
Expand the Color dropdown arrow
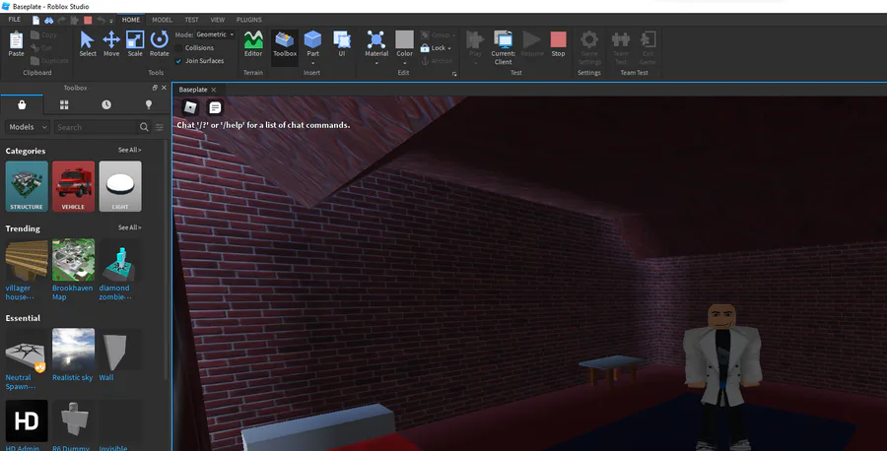click(x=404, y=63)
